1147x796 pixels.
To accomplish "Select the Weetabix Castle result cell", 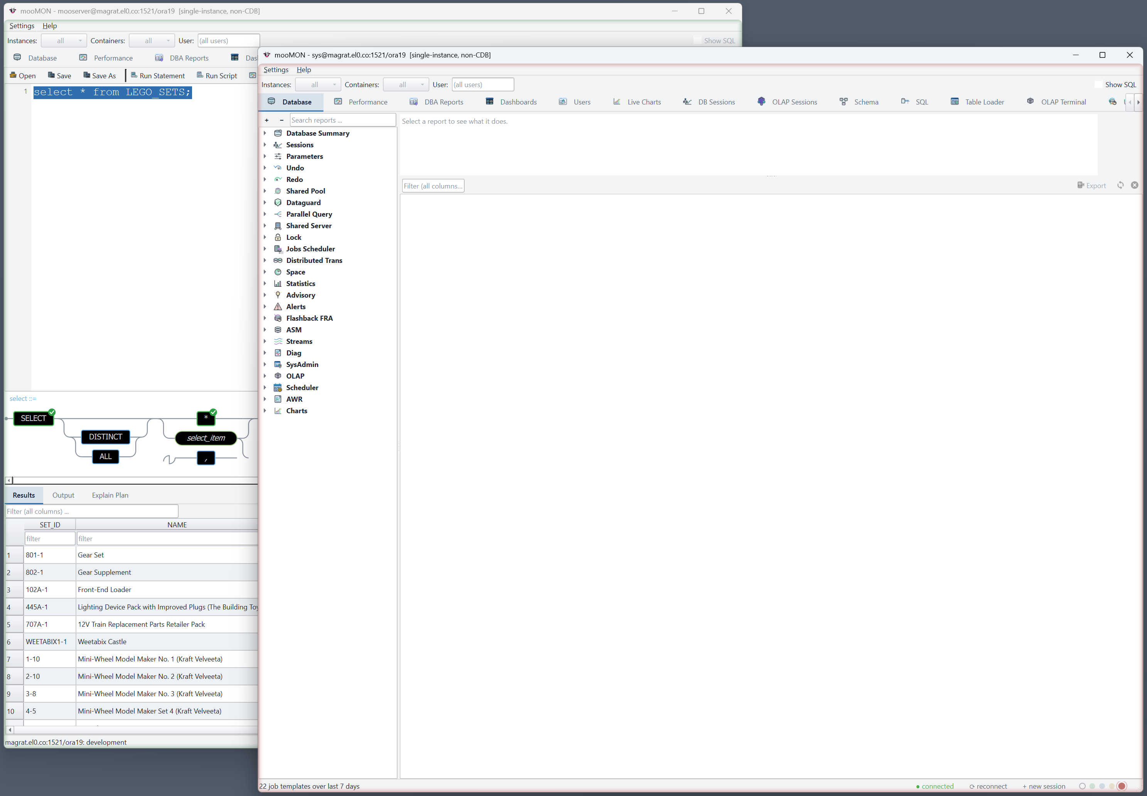I will [x=167, y=642].
